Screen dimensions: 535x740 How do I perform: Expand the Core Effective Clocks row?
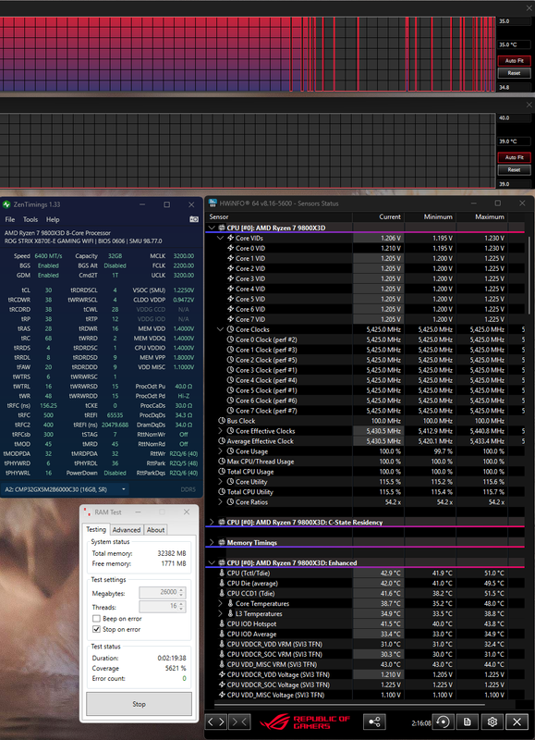[220, 431]
